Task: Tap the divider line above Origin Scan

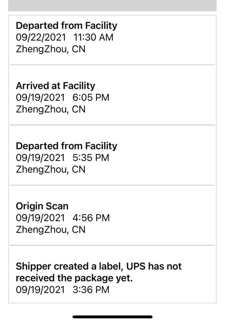Action: pos(112,185)
